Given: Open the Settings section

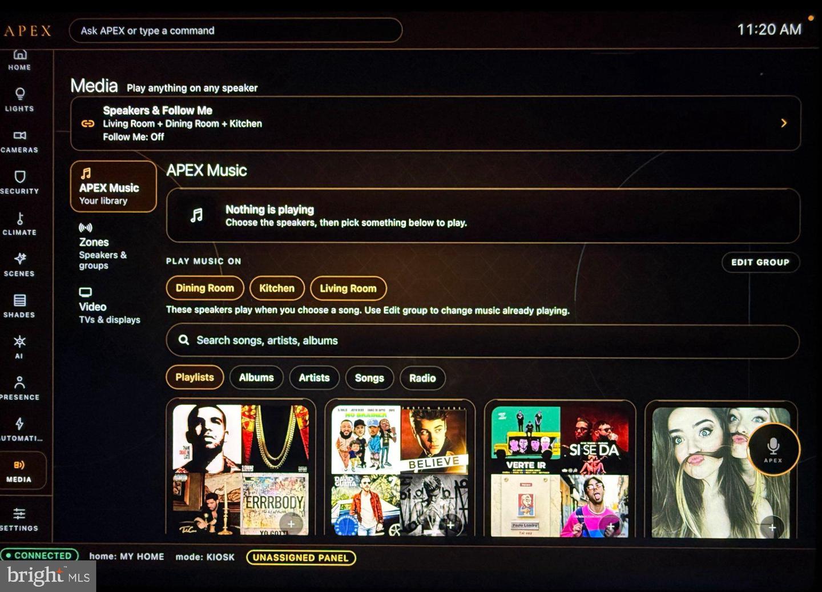Looking at the screenshot, I should (x=19, y=519).
